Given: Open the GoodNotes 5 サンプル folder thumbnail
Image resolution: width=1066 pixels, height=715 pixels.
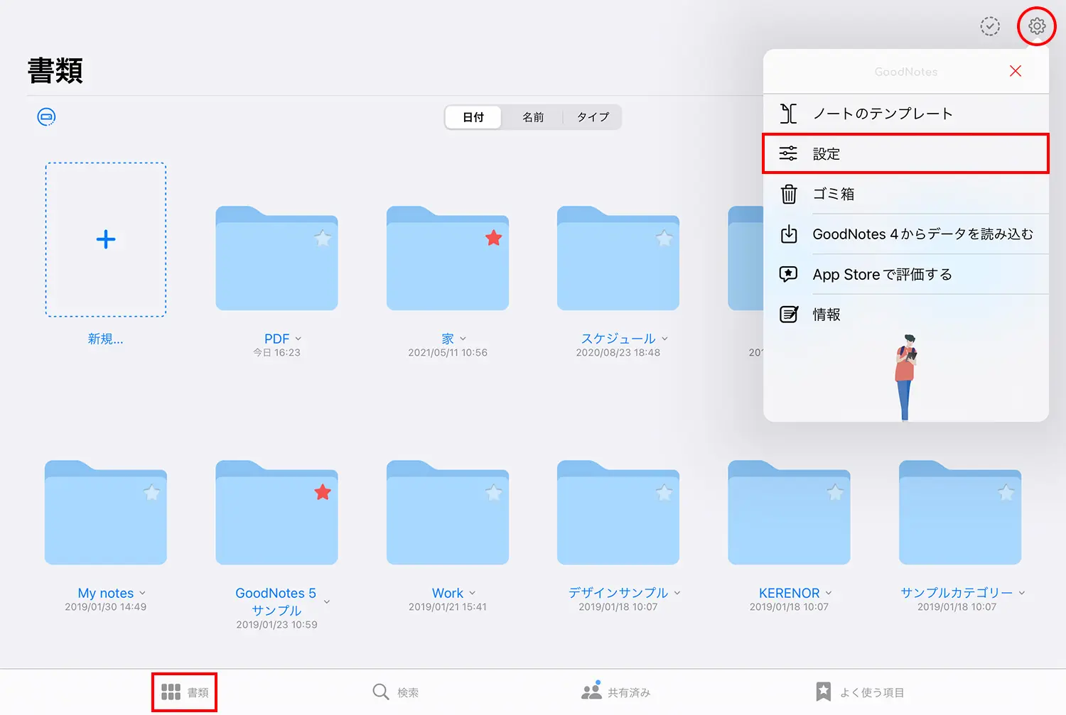Looking at the screenshot, I should (x=276, y=513).
